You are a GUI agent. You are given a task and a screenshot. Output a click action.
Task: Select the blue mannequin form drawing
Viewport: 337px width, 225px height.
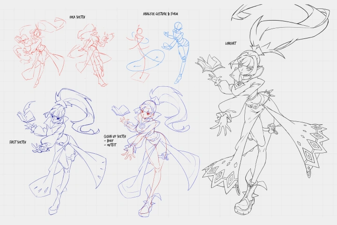tap(176, 52)
